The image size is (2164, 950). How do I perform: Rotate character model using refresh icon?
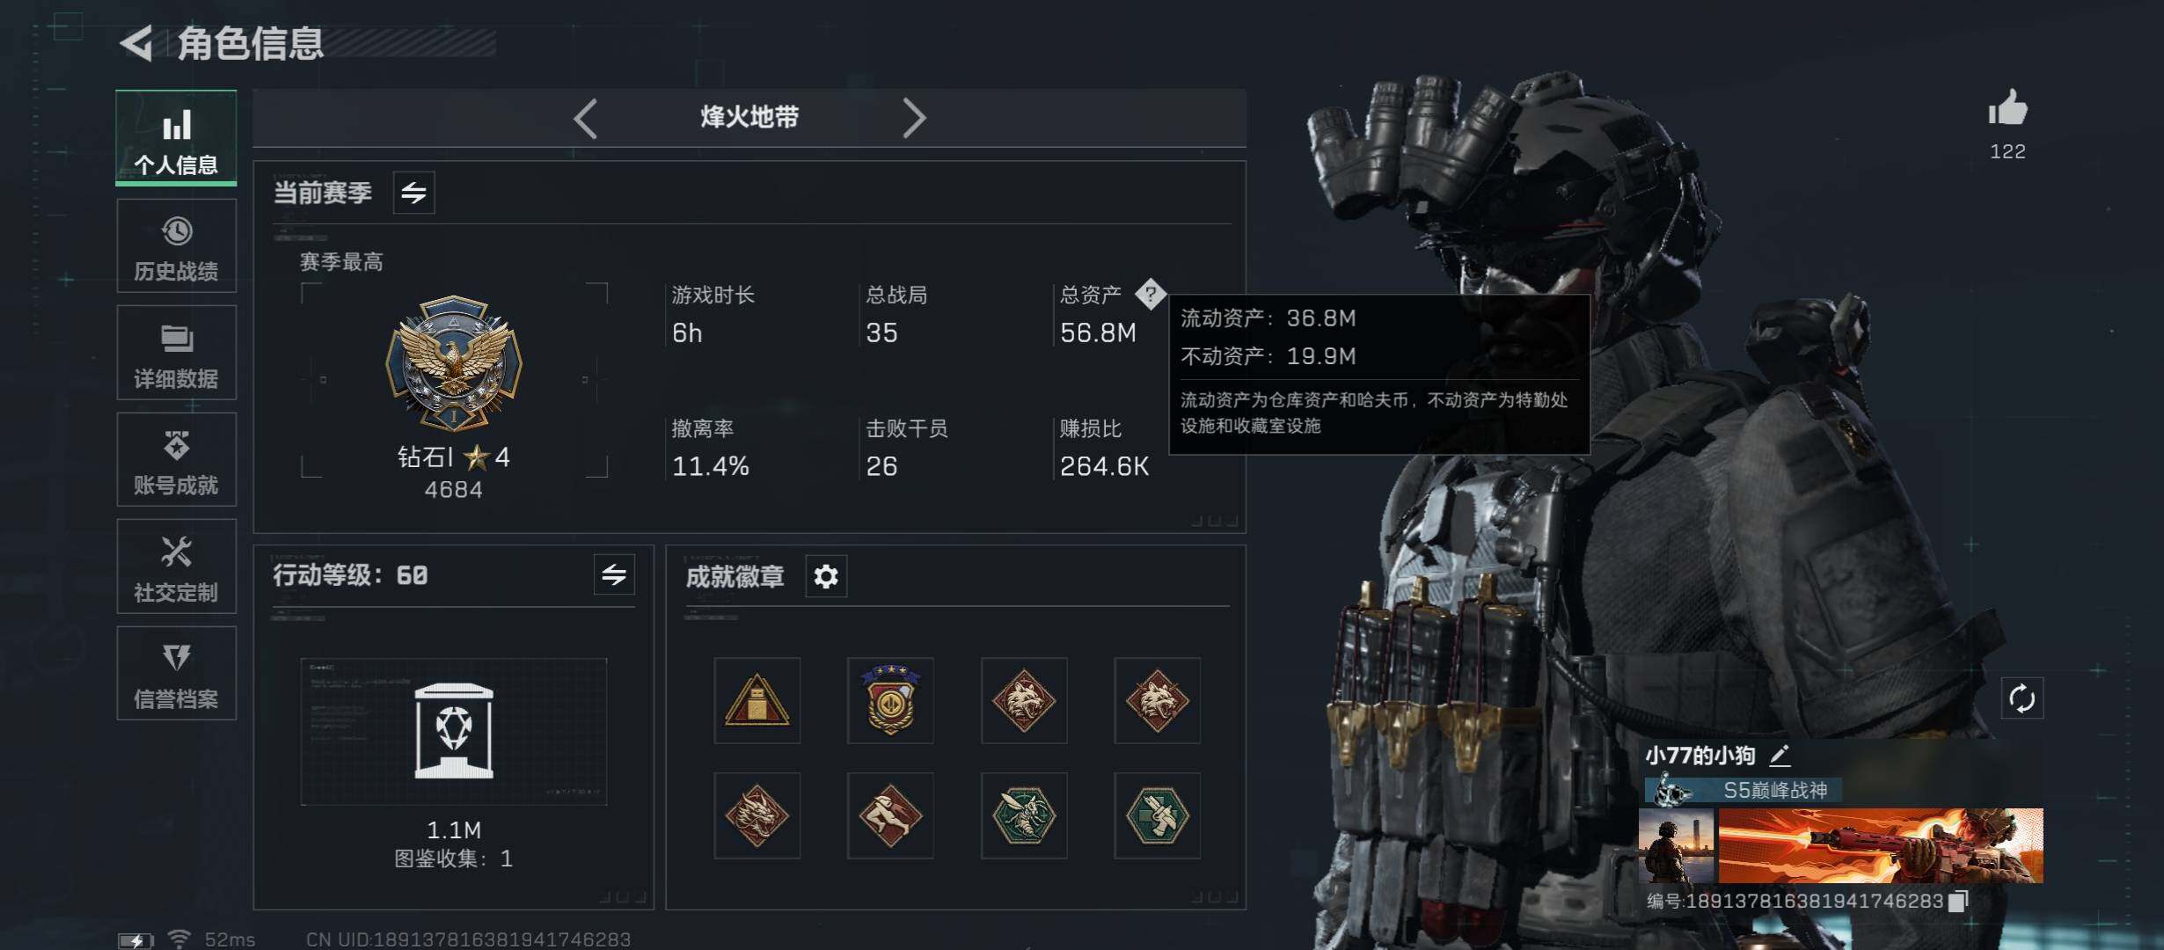pyautogui.click(x=2021, y=698)
